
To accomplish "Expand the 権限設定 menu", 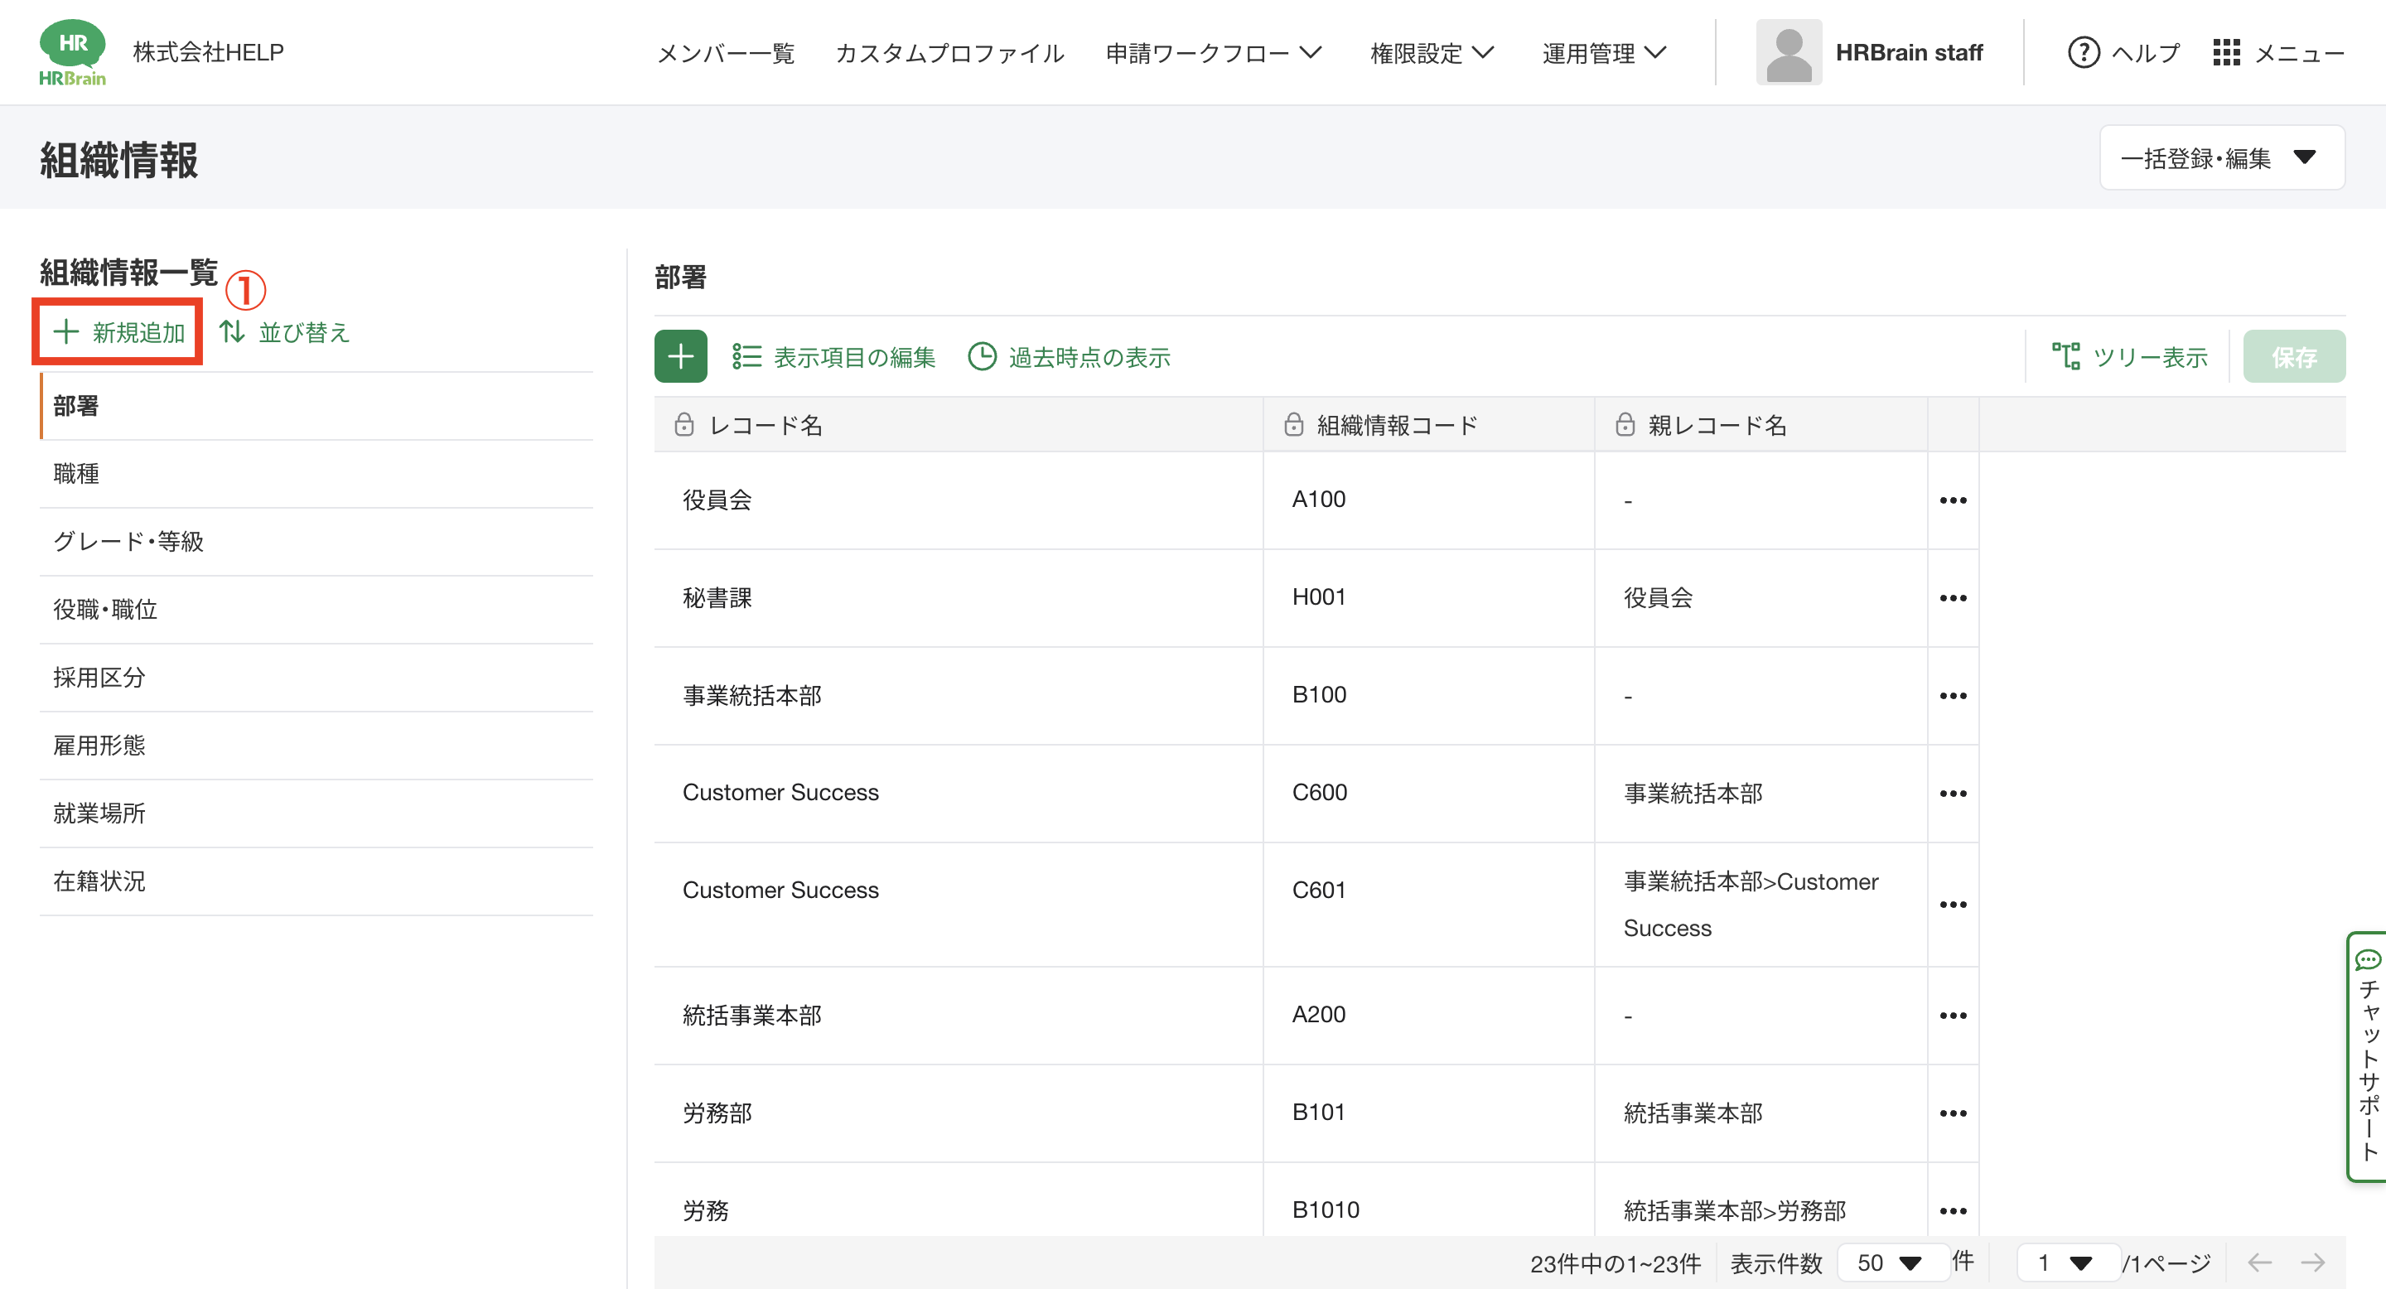I will tap(1432, 53).
